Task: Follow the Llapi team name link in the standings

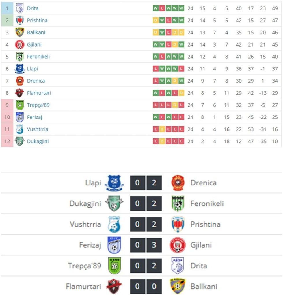Action: (x=32, y=69)
